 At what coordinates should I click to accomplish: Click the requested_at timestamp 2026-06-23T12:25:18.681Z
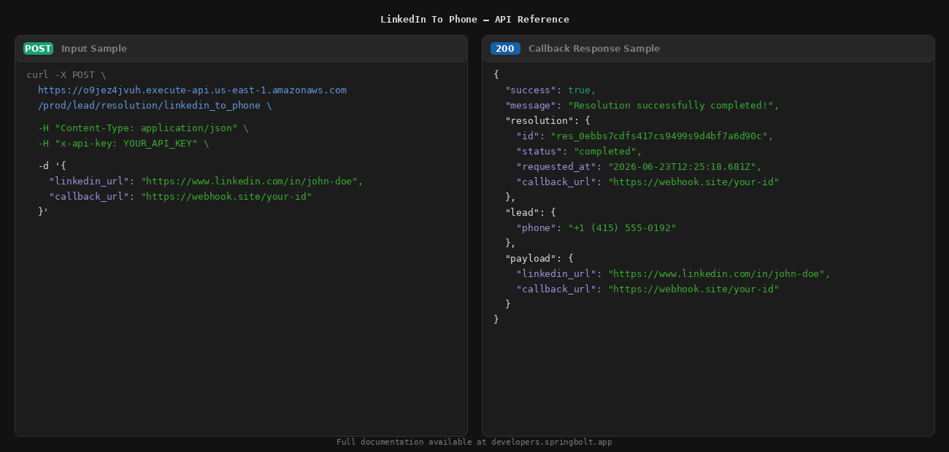(683, 167)
